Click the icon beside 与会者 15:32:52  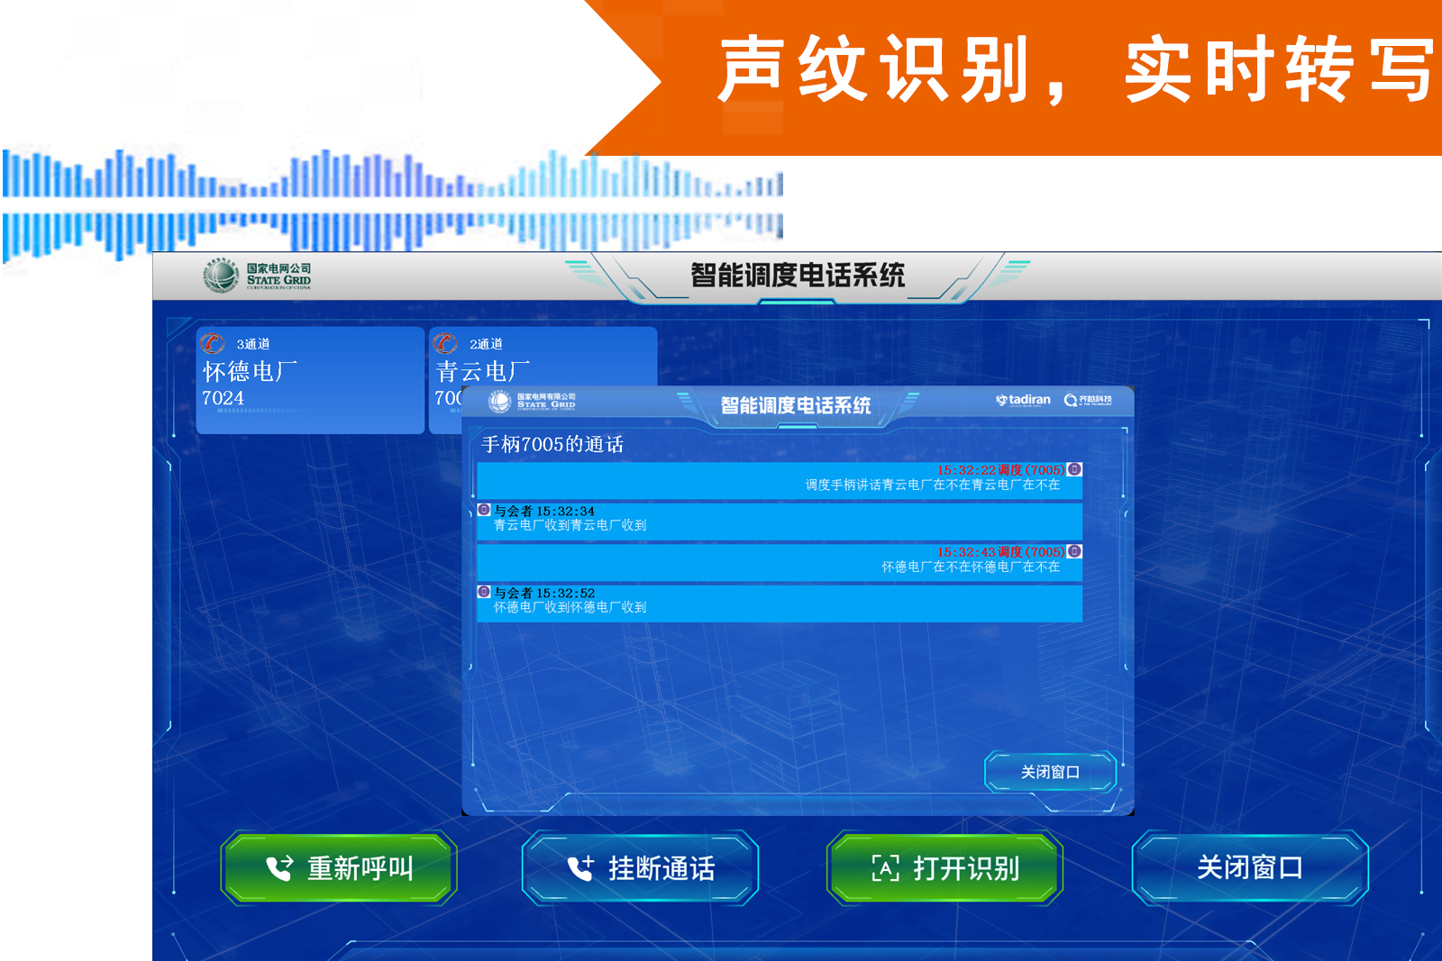[484, 592]
